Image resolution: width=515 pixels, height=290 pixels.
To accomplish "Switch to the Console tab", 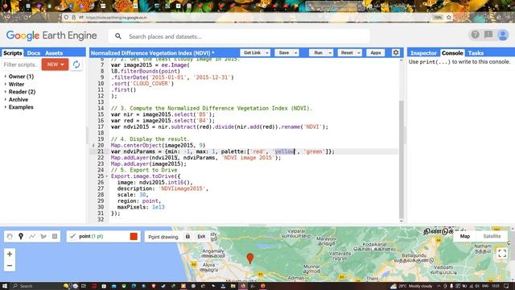I will tap(452, 53).
